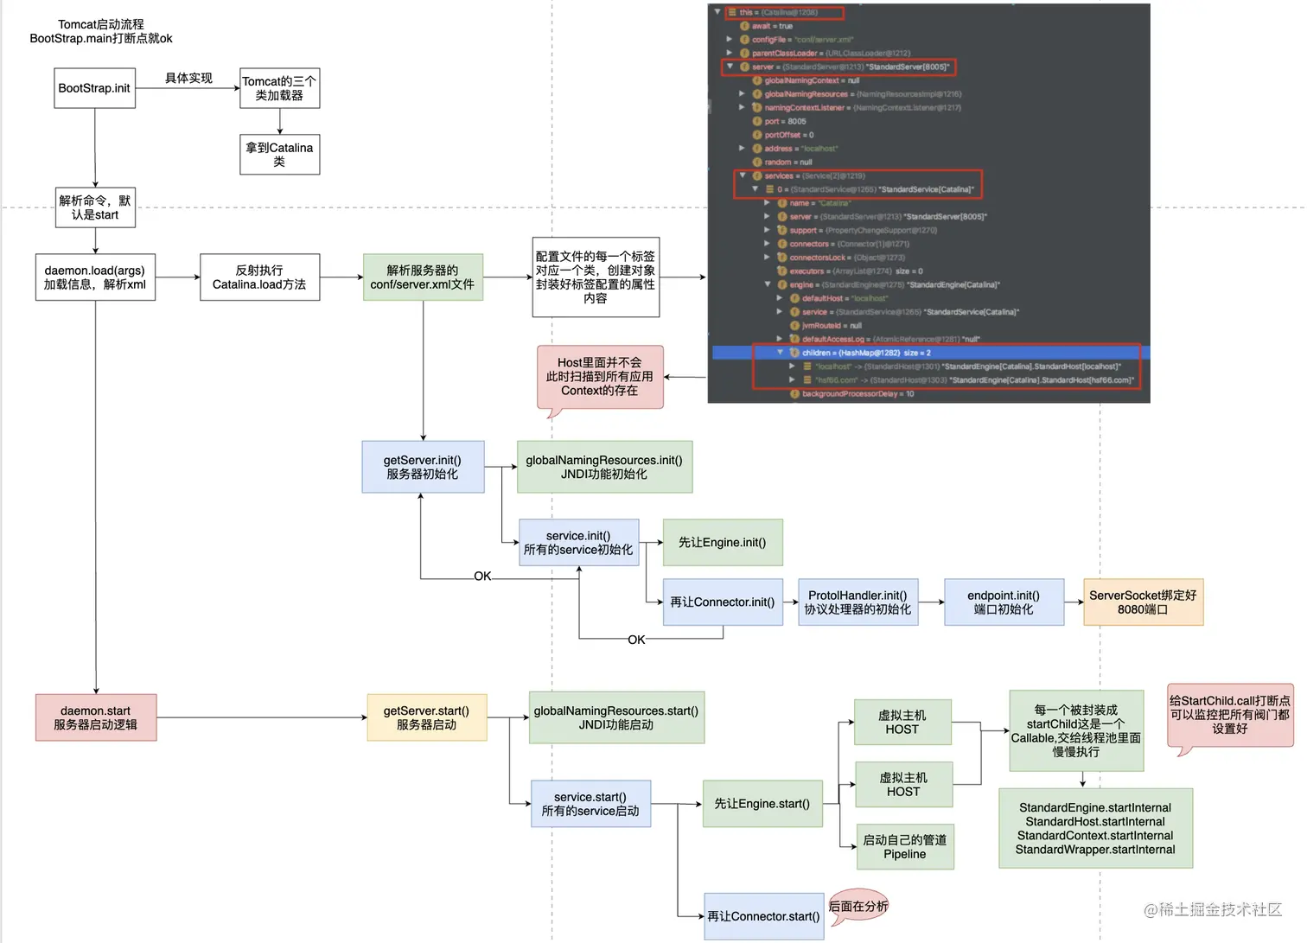Click the '先让Engine.start()' box
This screenshot has height=943, width=1307.
point(762,804)
